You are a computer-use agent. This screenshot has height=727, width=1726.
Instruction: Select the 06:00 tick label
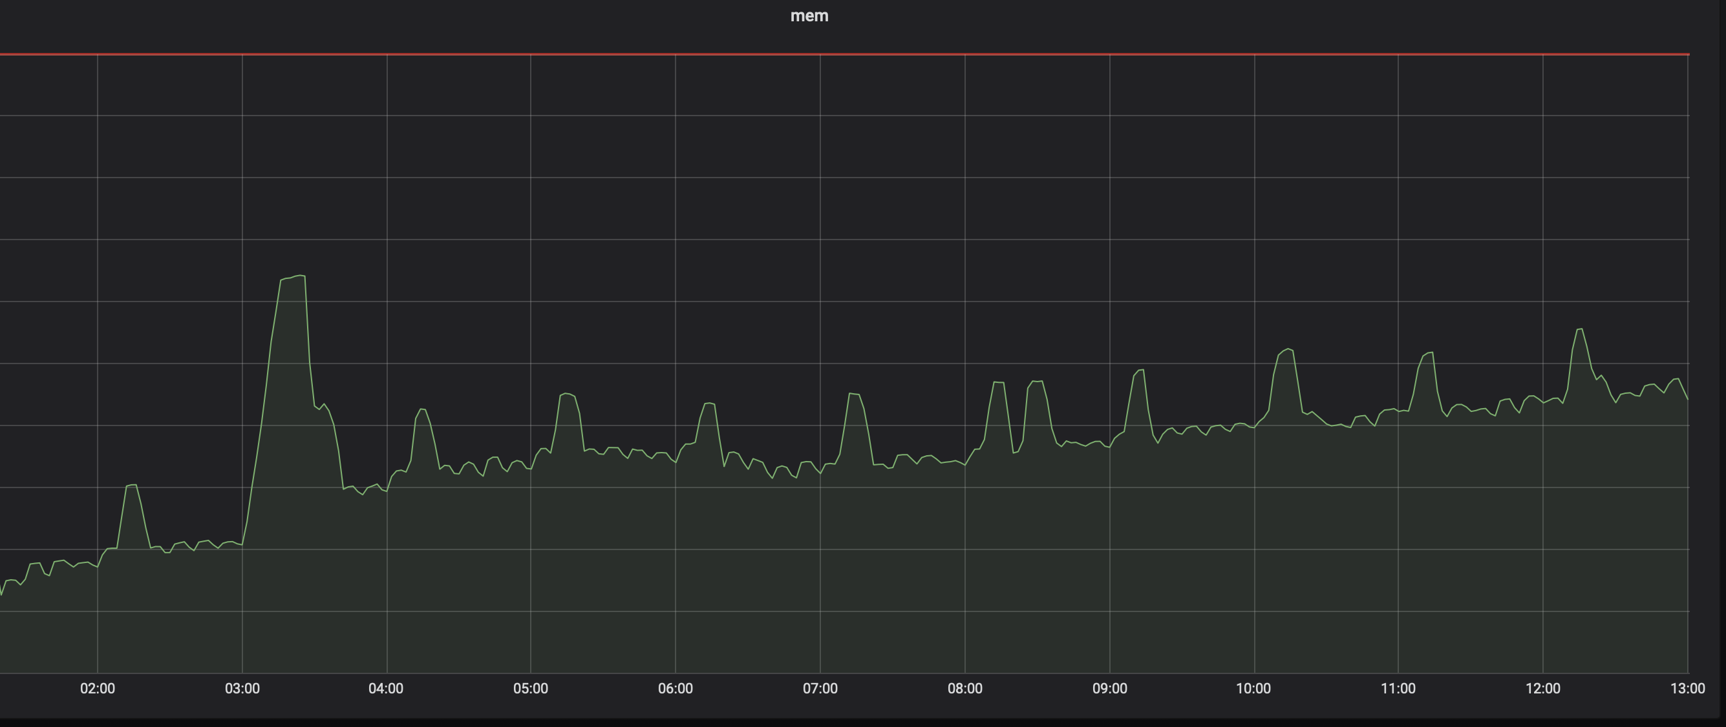(x=676, y=688)
